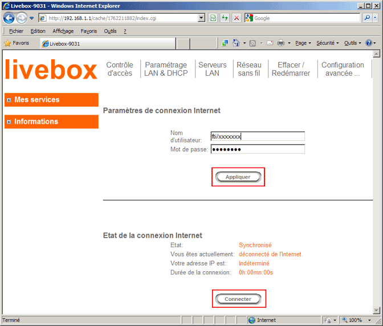Click the tab-list icon in the command bar
The width and height of the screenshot is (383, 326).
coord(225,43)
